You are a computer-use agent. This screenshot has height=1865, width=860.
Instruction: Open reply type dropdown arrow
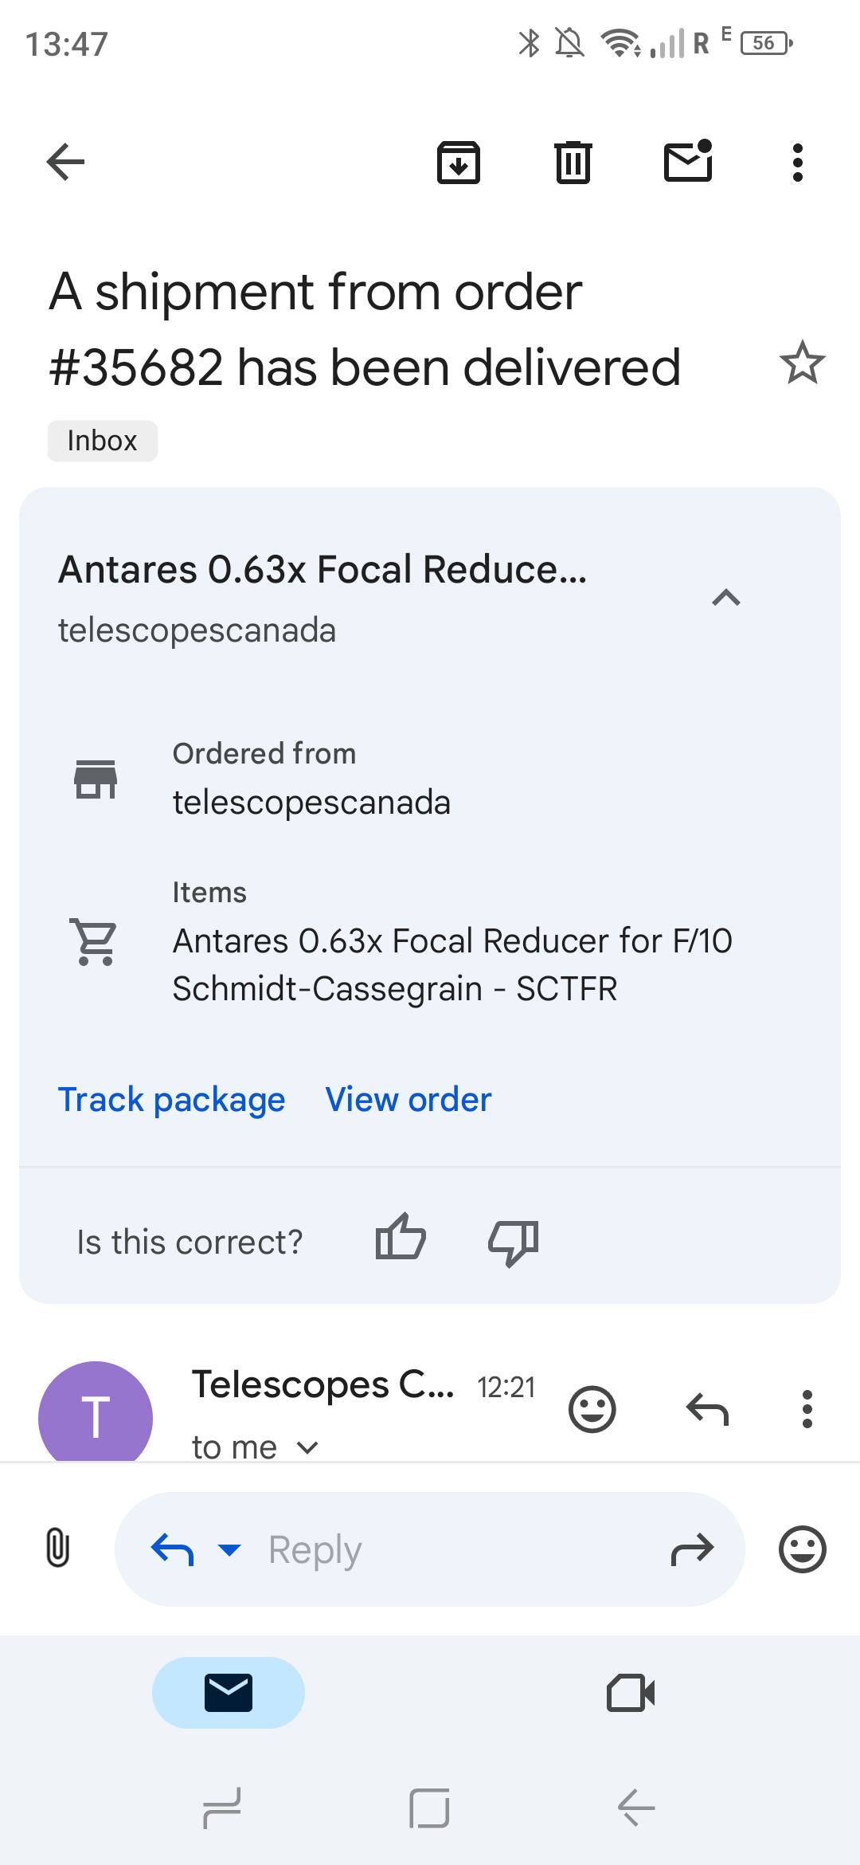229,1549
